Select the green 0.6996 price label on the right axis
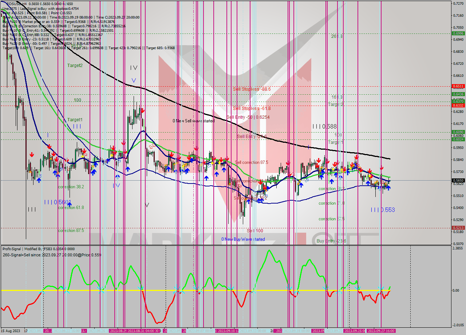 [458, 33]
